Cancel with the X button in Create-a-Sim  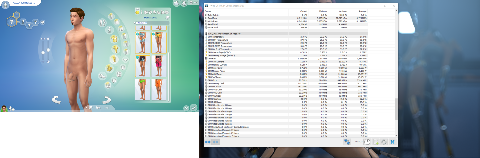(186, 108)
